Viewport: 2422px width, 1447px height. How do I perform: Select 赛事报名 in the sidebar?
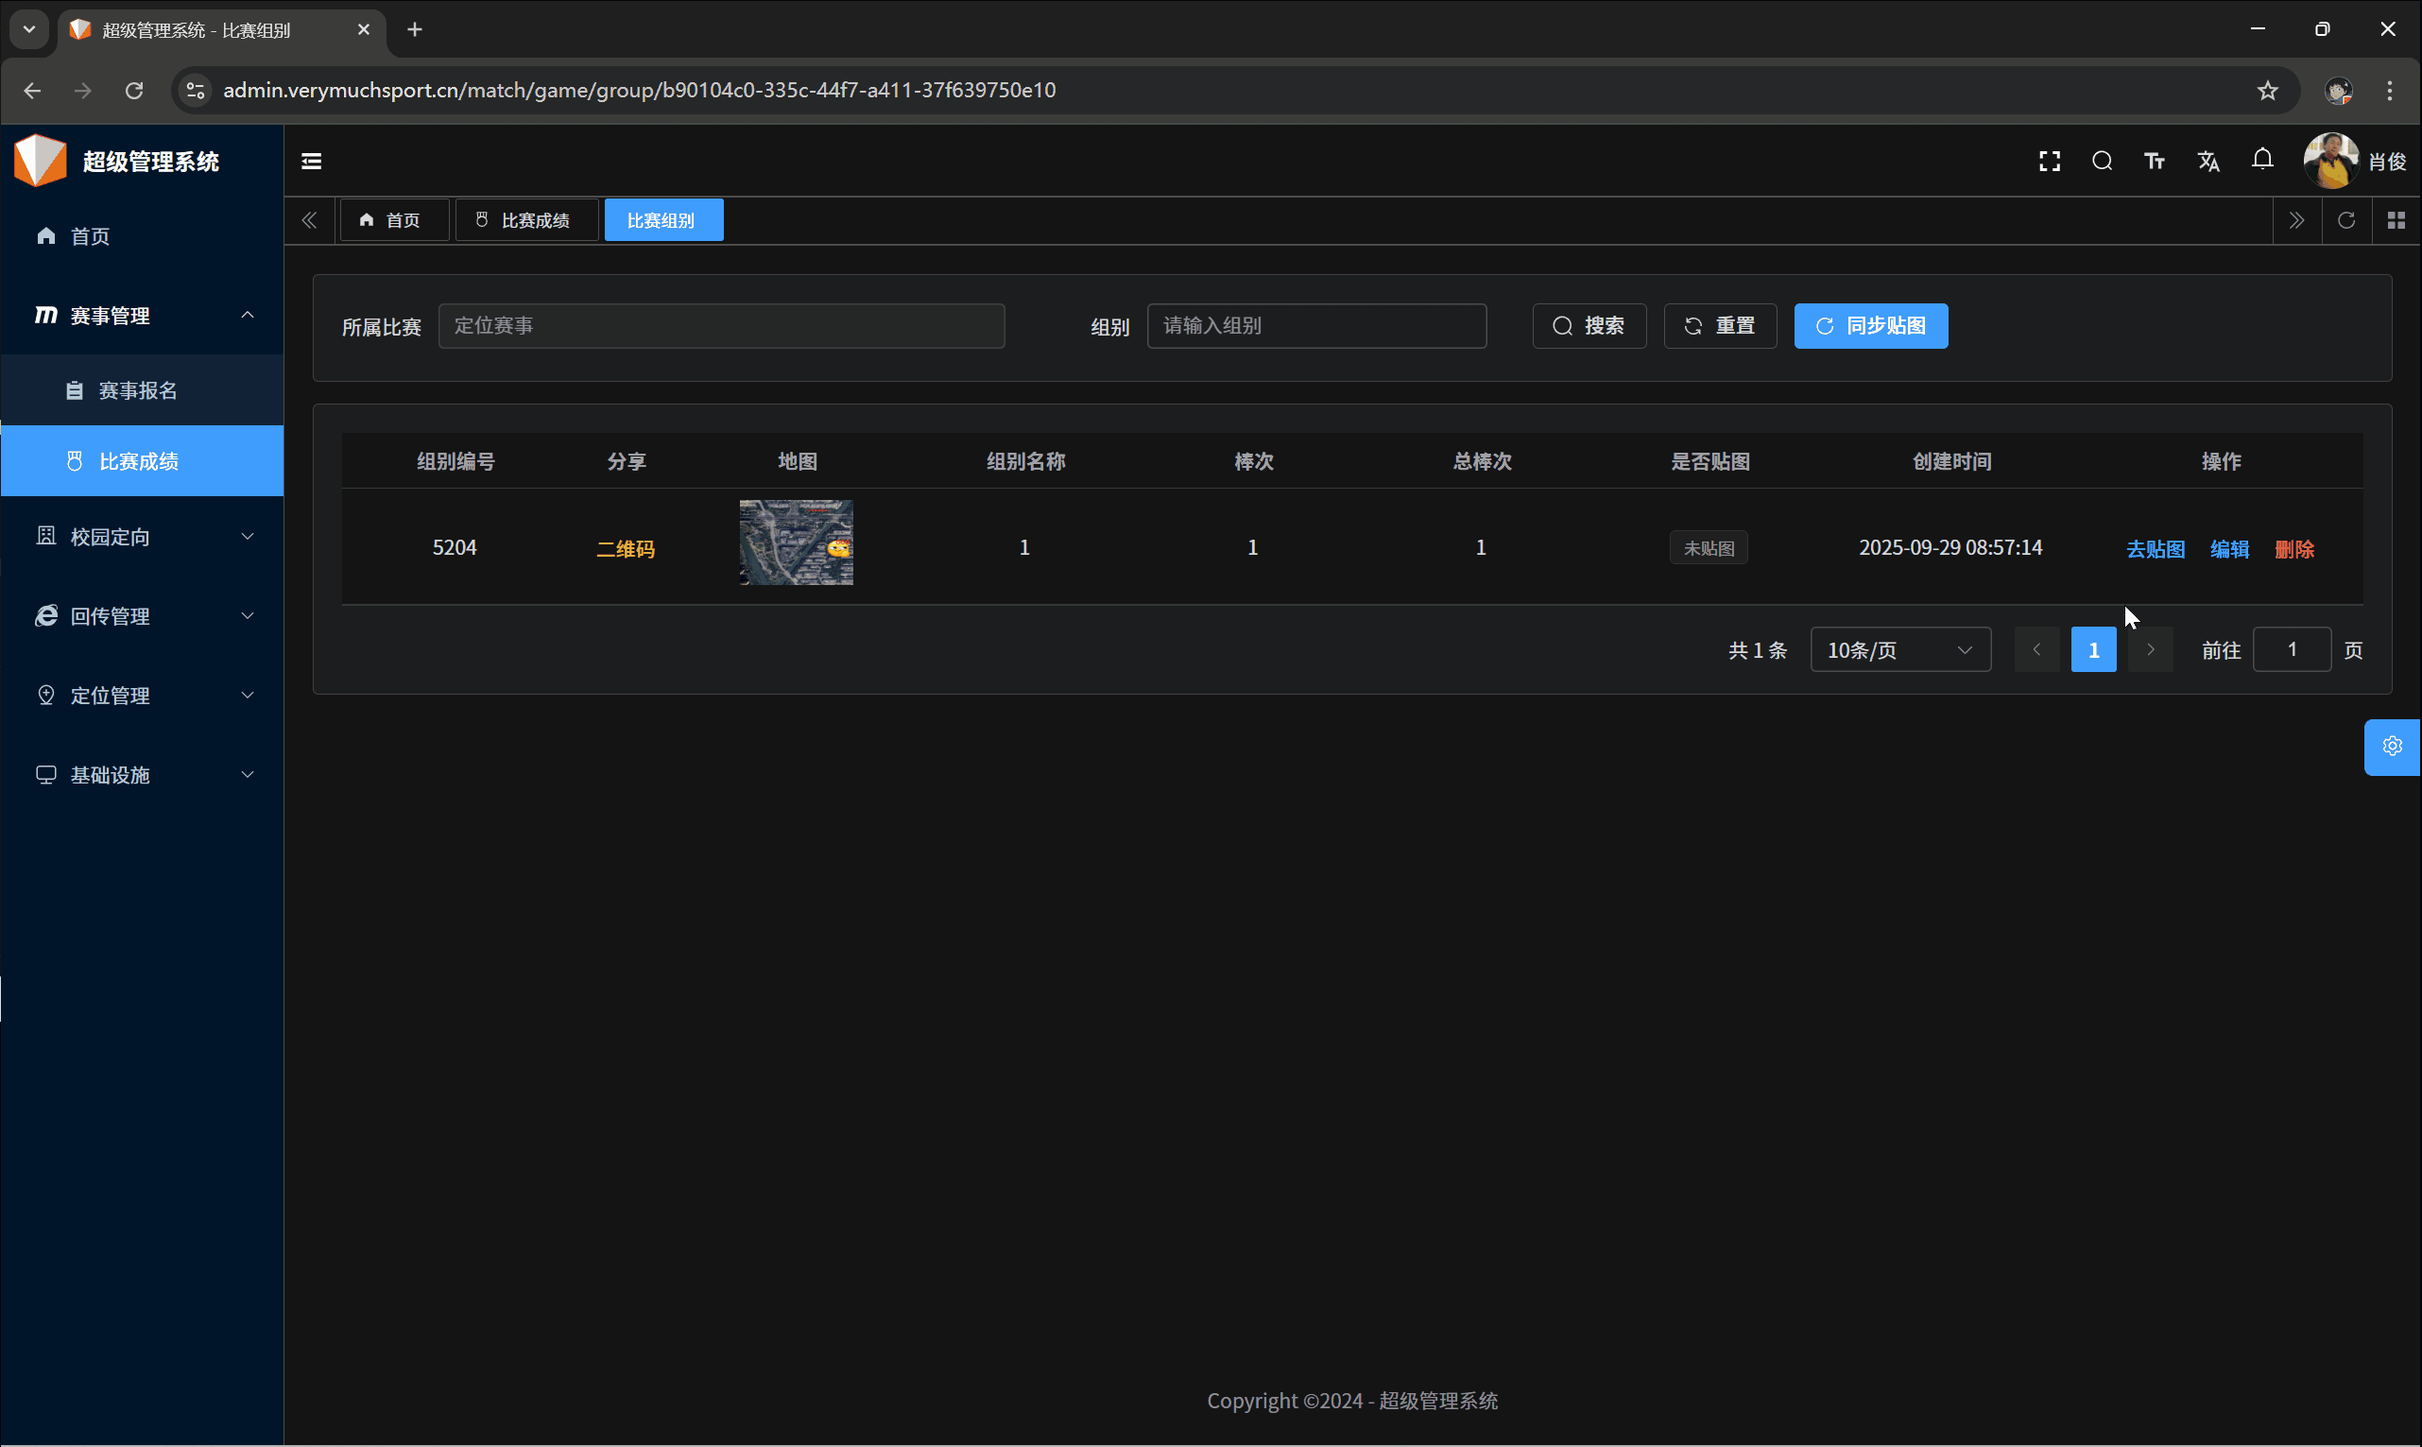point(137,391)
